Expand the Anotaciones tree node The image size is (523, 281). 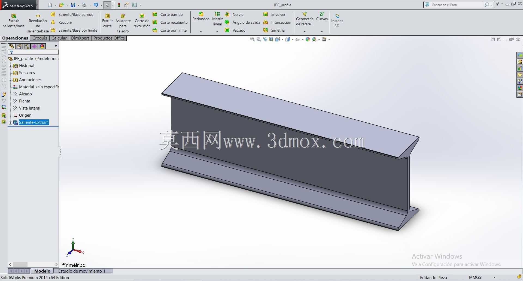coord(10,80)
